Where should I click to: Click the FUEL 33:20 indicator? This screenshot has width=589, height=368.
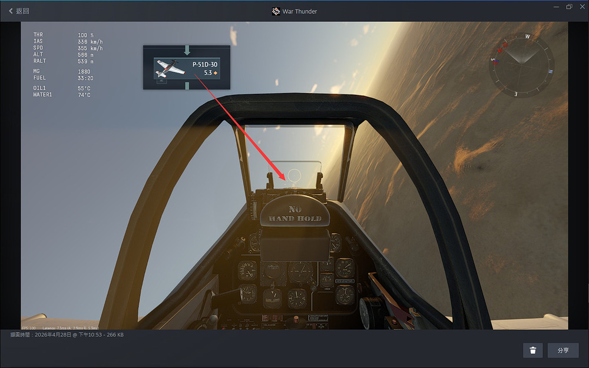click(63, 78)
